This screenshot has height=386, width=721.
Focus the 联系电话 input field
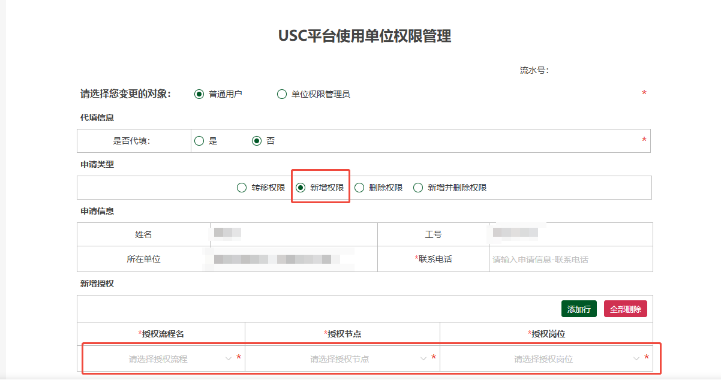click(x=570, y=260)
